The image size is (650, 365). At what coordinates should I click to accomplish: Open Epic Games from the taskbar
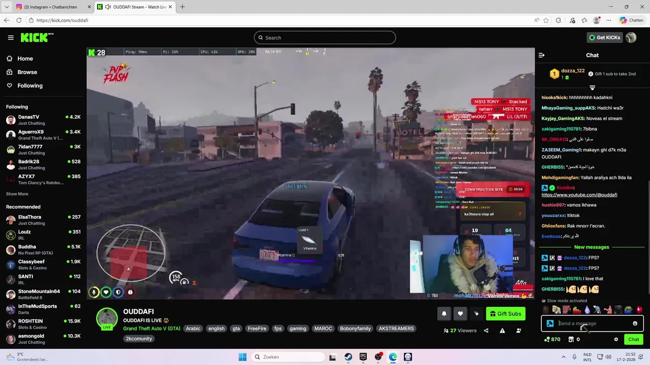[363, 357]
